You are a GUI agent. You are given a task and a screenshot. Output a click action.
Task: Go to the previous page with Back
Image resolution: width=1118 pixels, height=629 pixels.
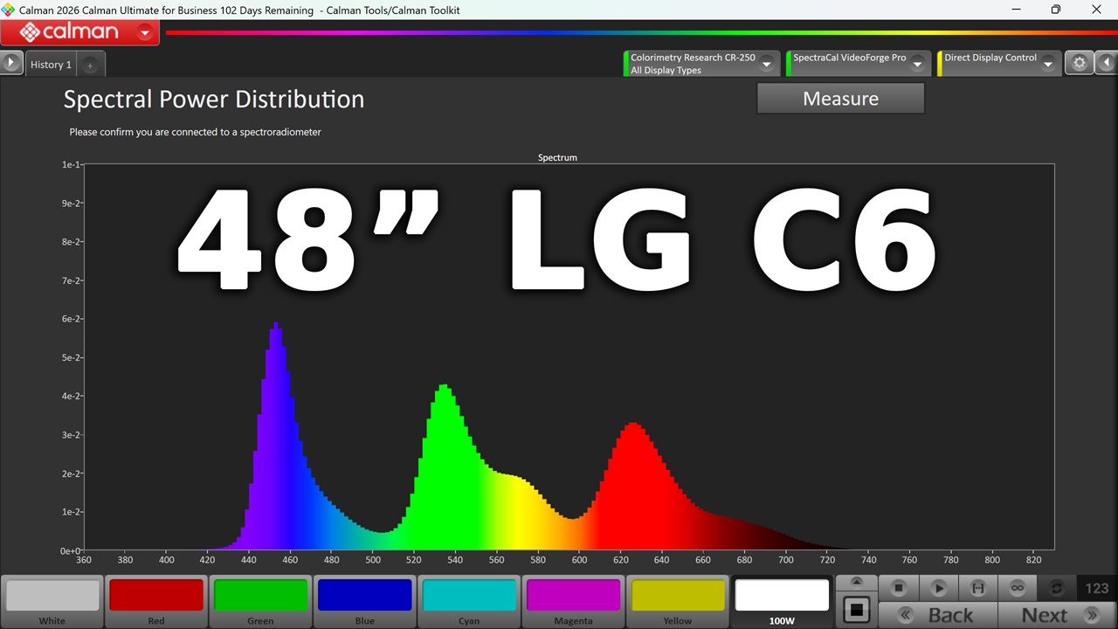pyautogui.click(x=938, y=615)
